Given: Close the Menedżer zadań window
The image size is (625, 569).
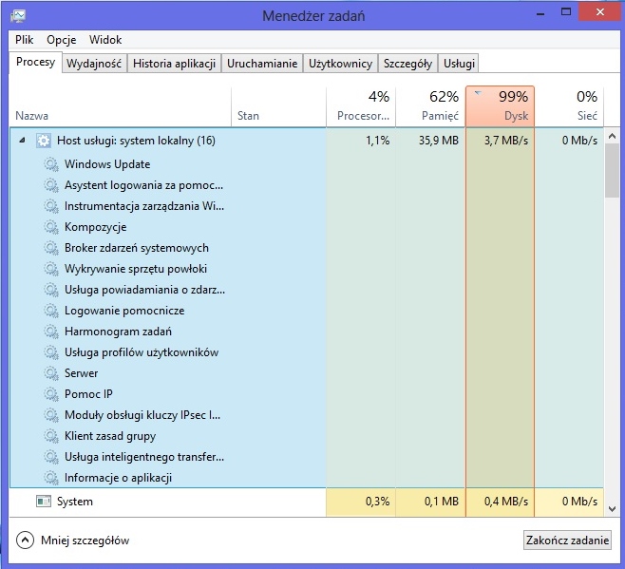Looking at the screenshot, I should point(600,12).
